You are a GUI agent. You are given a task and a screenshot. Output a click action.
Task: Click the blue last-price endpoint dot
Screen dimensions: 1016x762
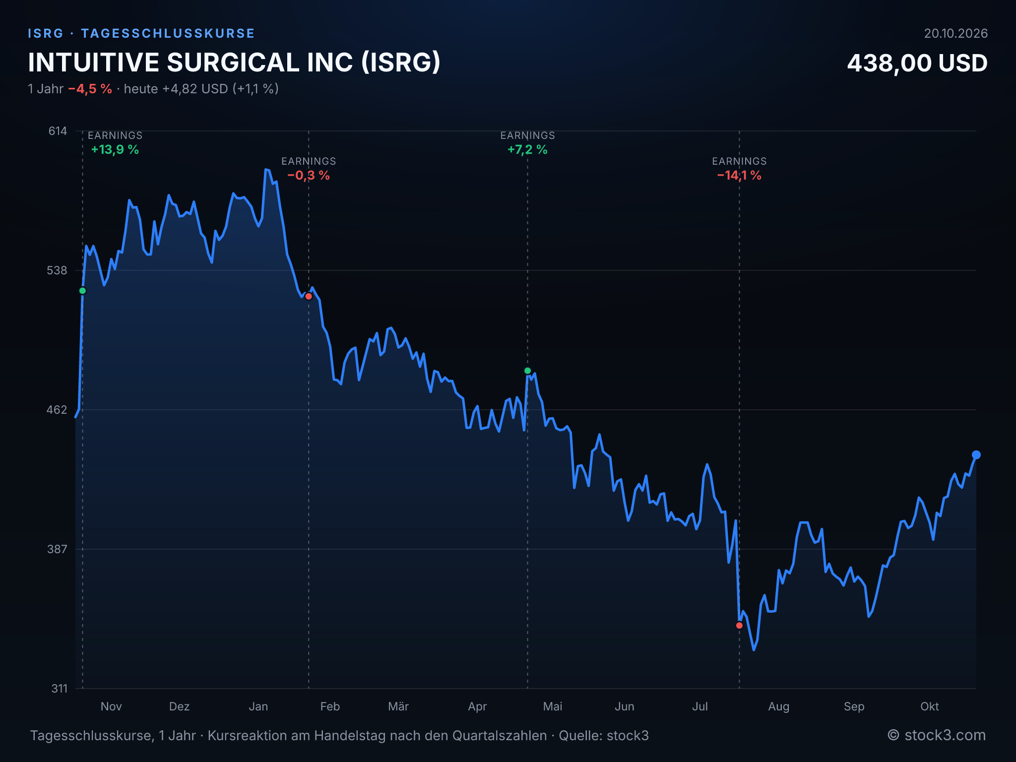click(976, 454)
